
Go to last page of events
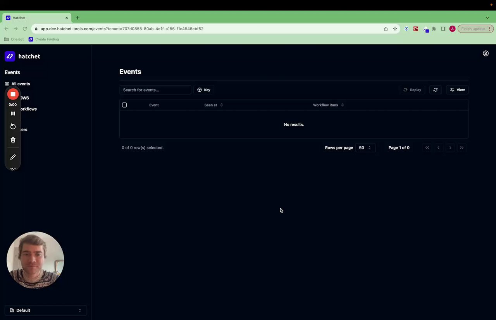click(462, 148)
